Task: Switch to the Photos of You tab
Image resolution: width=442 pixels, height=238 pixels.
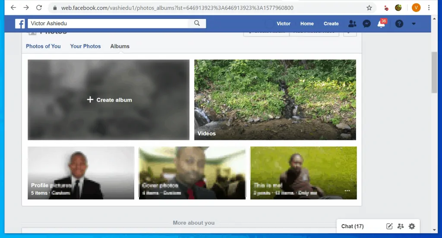Action: click(43, 46)
